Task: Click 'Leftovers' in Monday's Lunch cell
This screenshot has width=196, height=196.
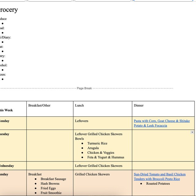Action: [x=82, y=121]
